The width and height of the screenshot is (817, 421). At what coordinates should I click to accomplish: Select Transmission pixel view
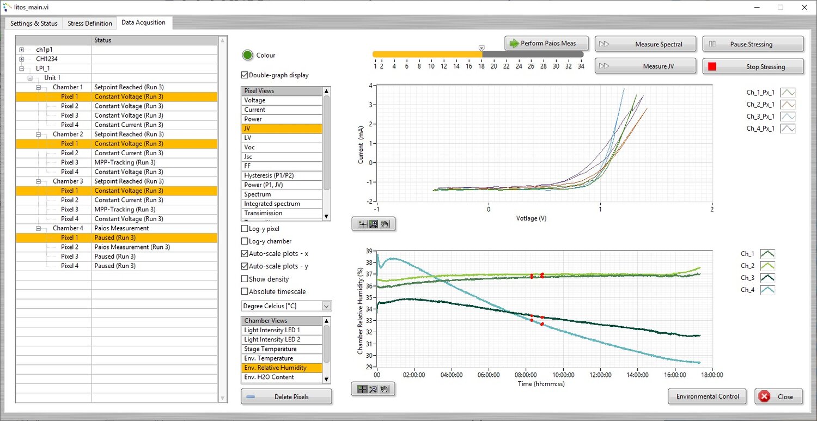pos(282,213)
